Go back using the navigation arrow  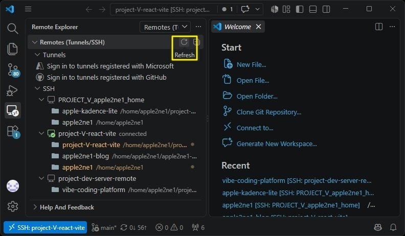(x=89, y=10)
